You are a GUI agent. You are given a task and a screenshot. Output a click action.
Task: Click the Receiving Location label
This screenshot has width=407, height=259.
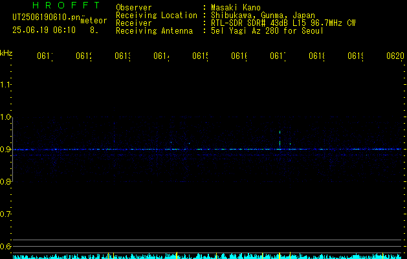(157, 16)
